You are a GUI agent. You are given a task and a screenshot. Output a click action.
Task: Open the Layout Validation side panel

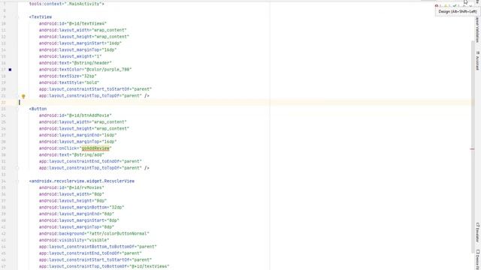(478, 29)
